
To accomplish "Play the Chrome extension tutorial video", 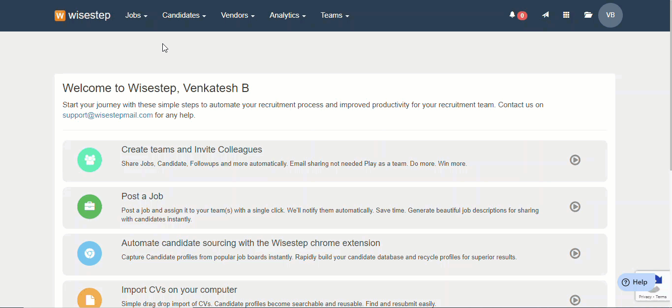I will [575, 253].
